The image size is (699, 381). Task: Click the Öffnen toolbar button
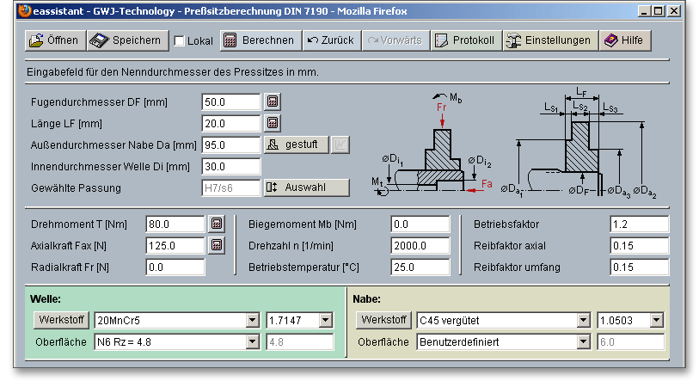53,40
